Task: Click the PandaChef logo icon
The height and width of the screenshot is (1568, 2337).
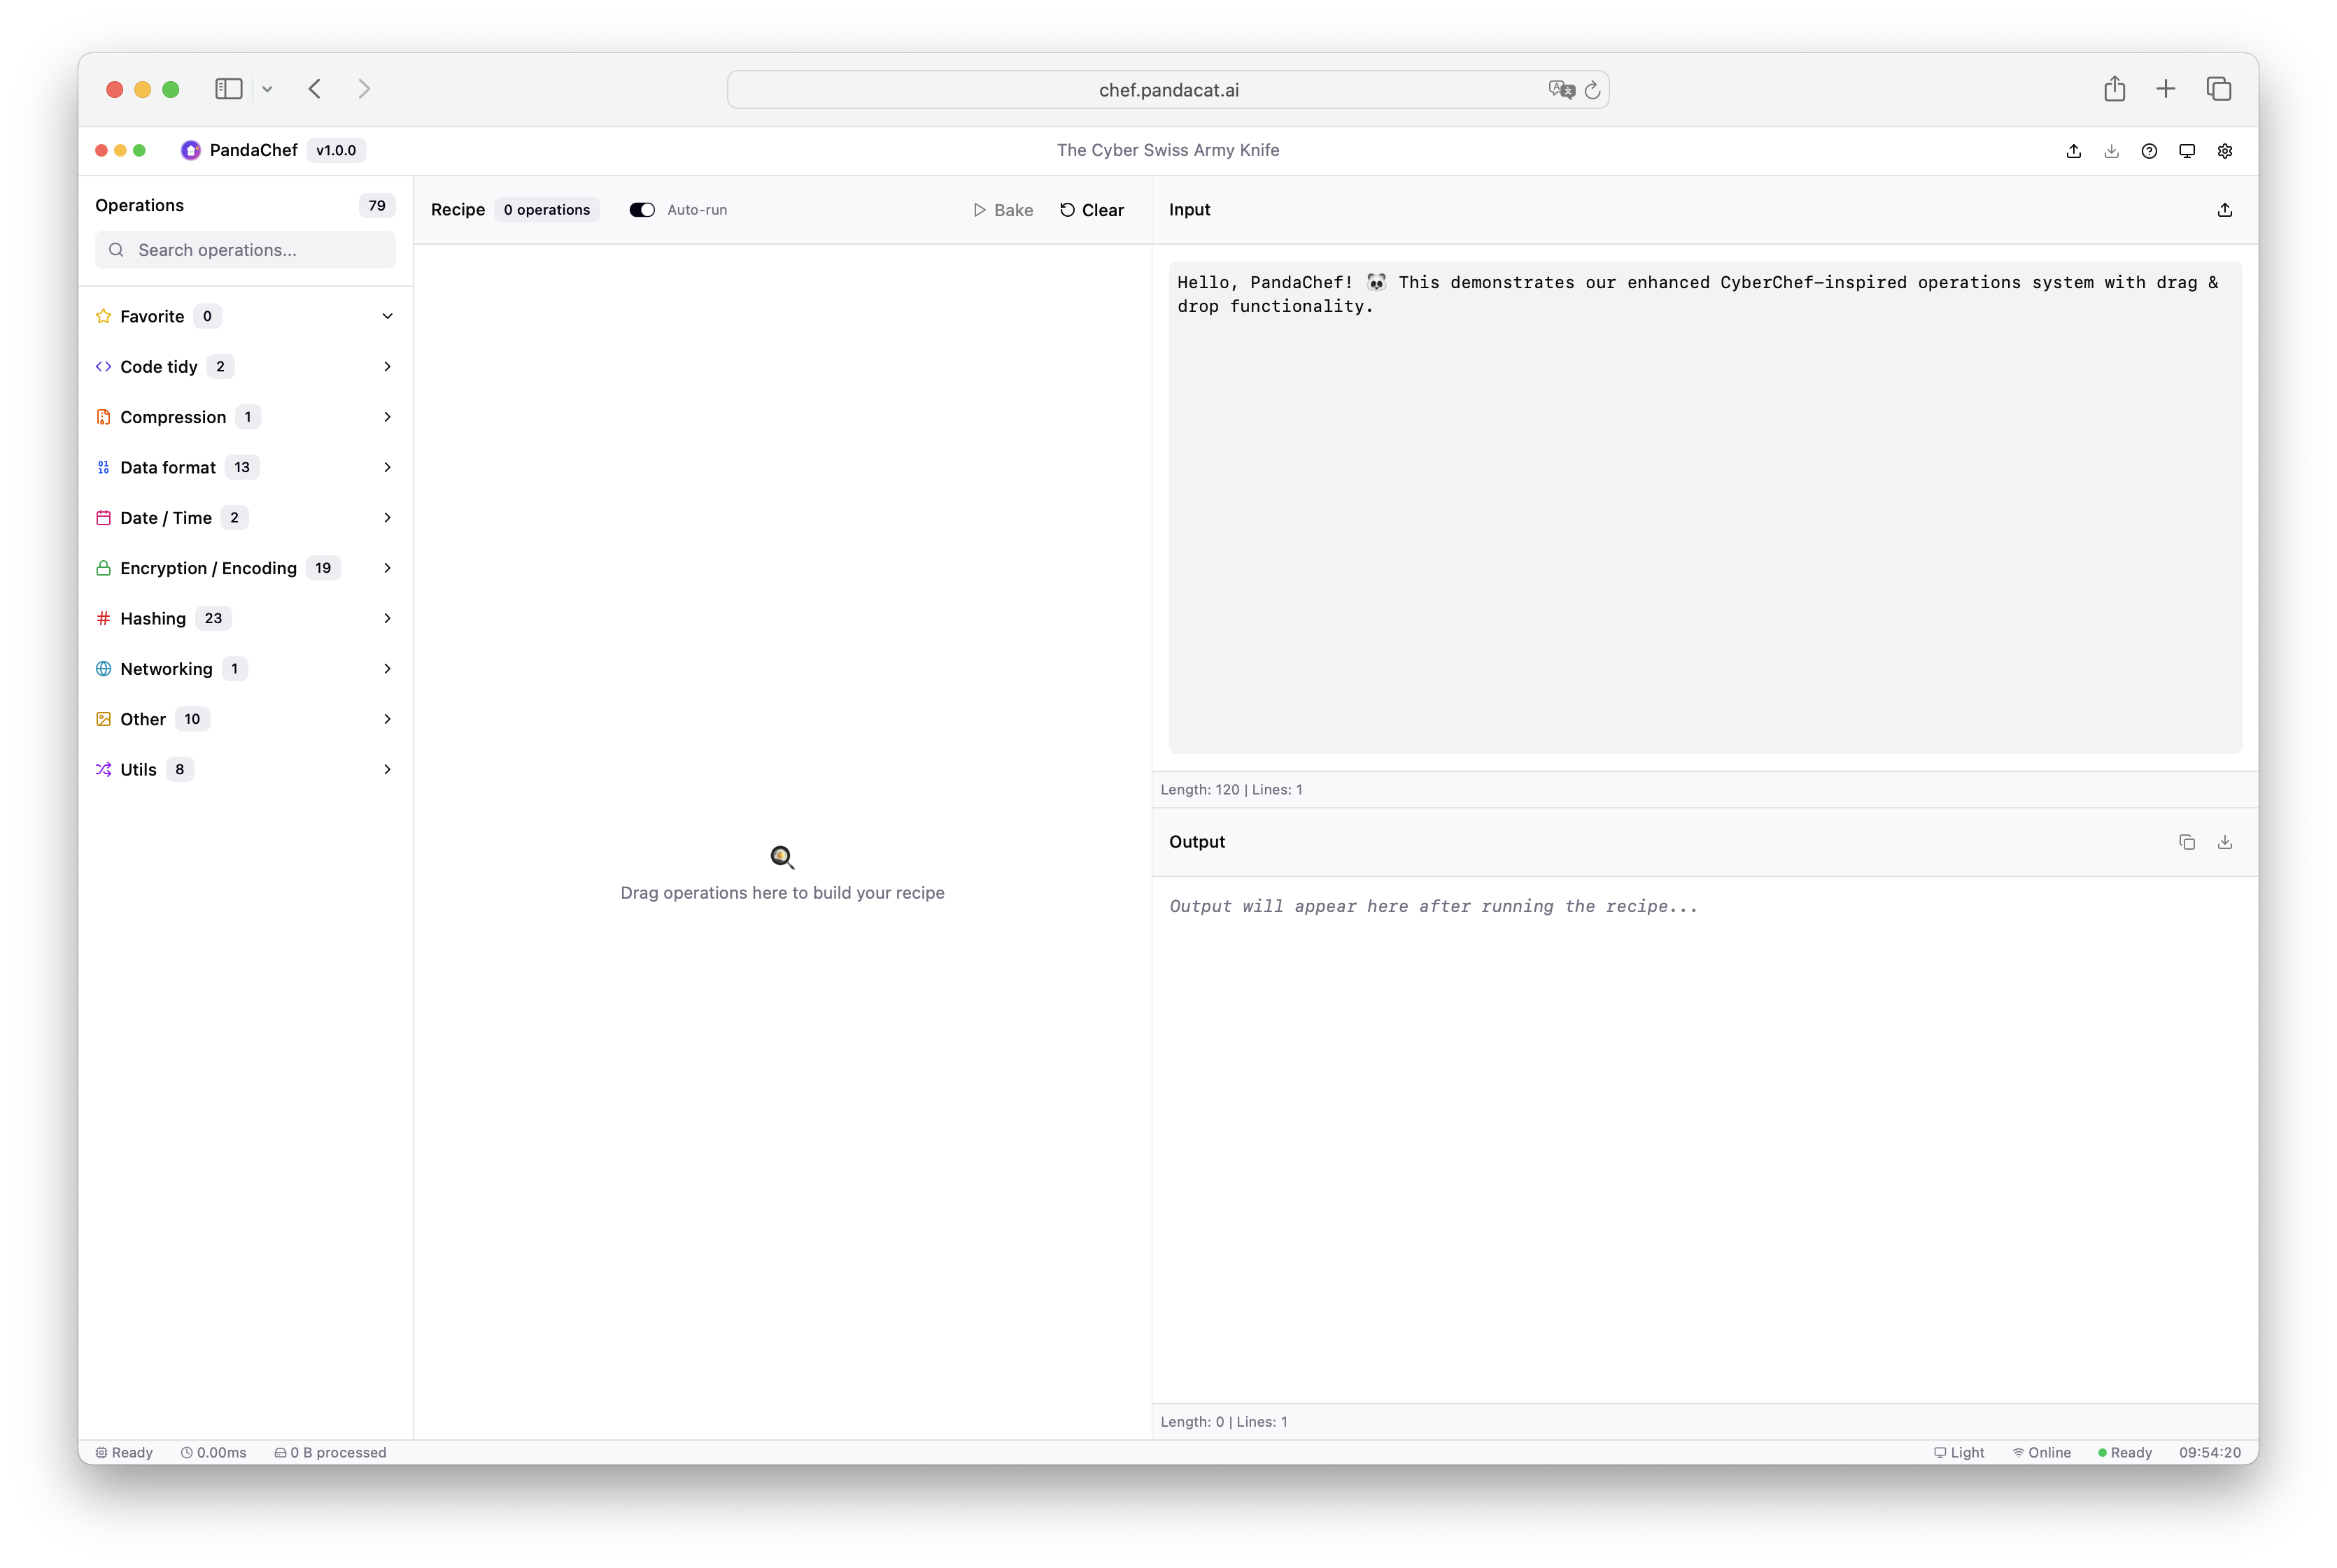Action: (x=190, y=150)
